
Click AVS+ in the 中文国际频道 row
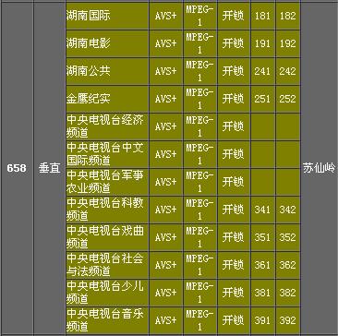click(x=166, y=154)
